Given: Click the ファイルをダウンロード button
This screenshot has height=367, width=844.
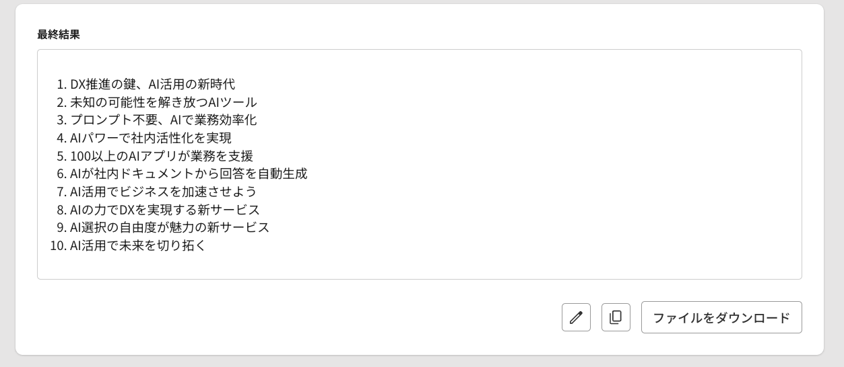Looking at the screenshot, I should (721, 317).
